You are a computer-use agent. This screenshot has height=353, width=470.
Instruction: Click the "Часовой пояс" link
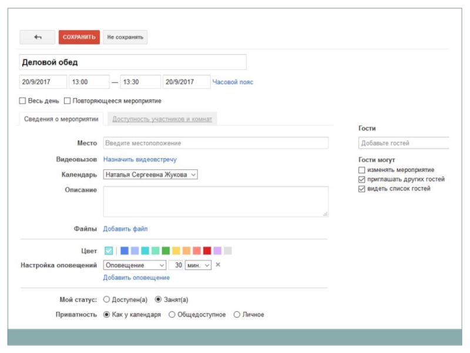click(x=233, y=82)
